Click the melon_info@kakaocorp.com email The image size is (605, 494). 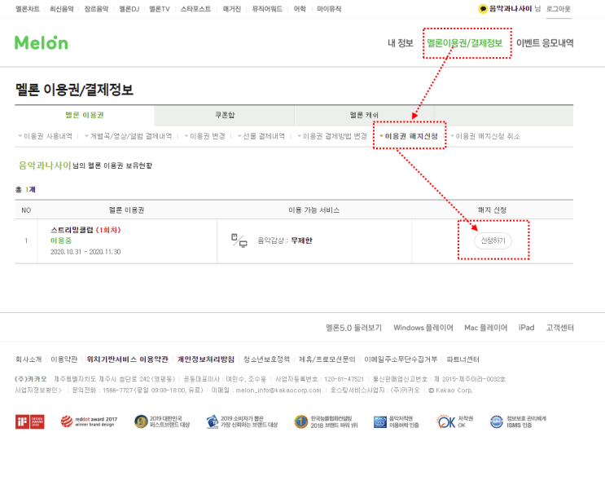278,390
